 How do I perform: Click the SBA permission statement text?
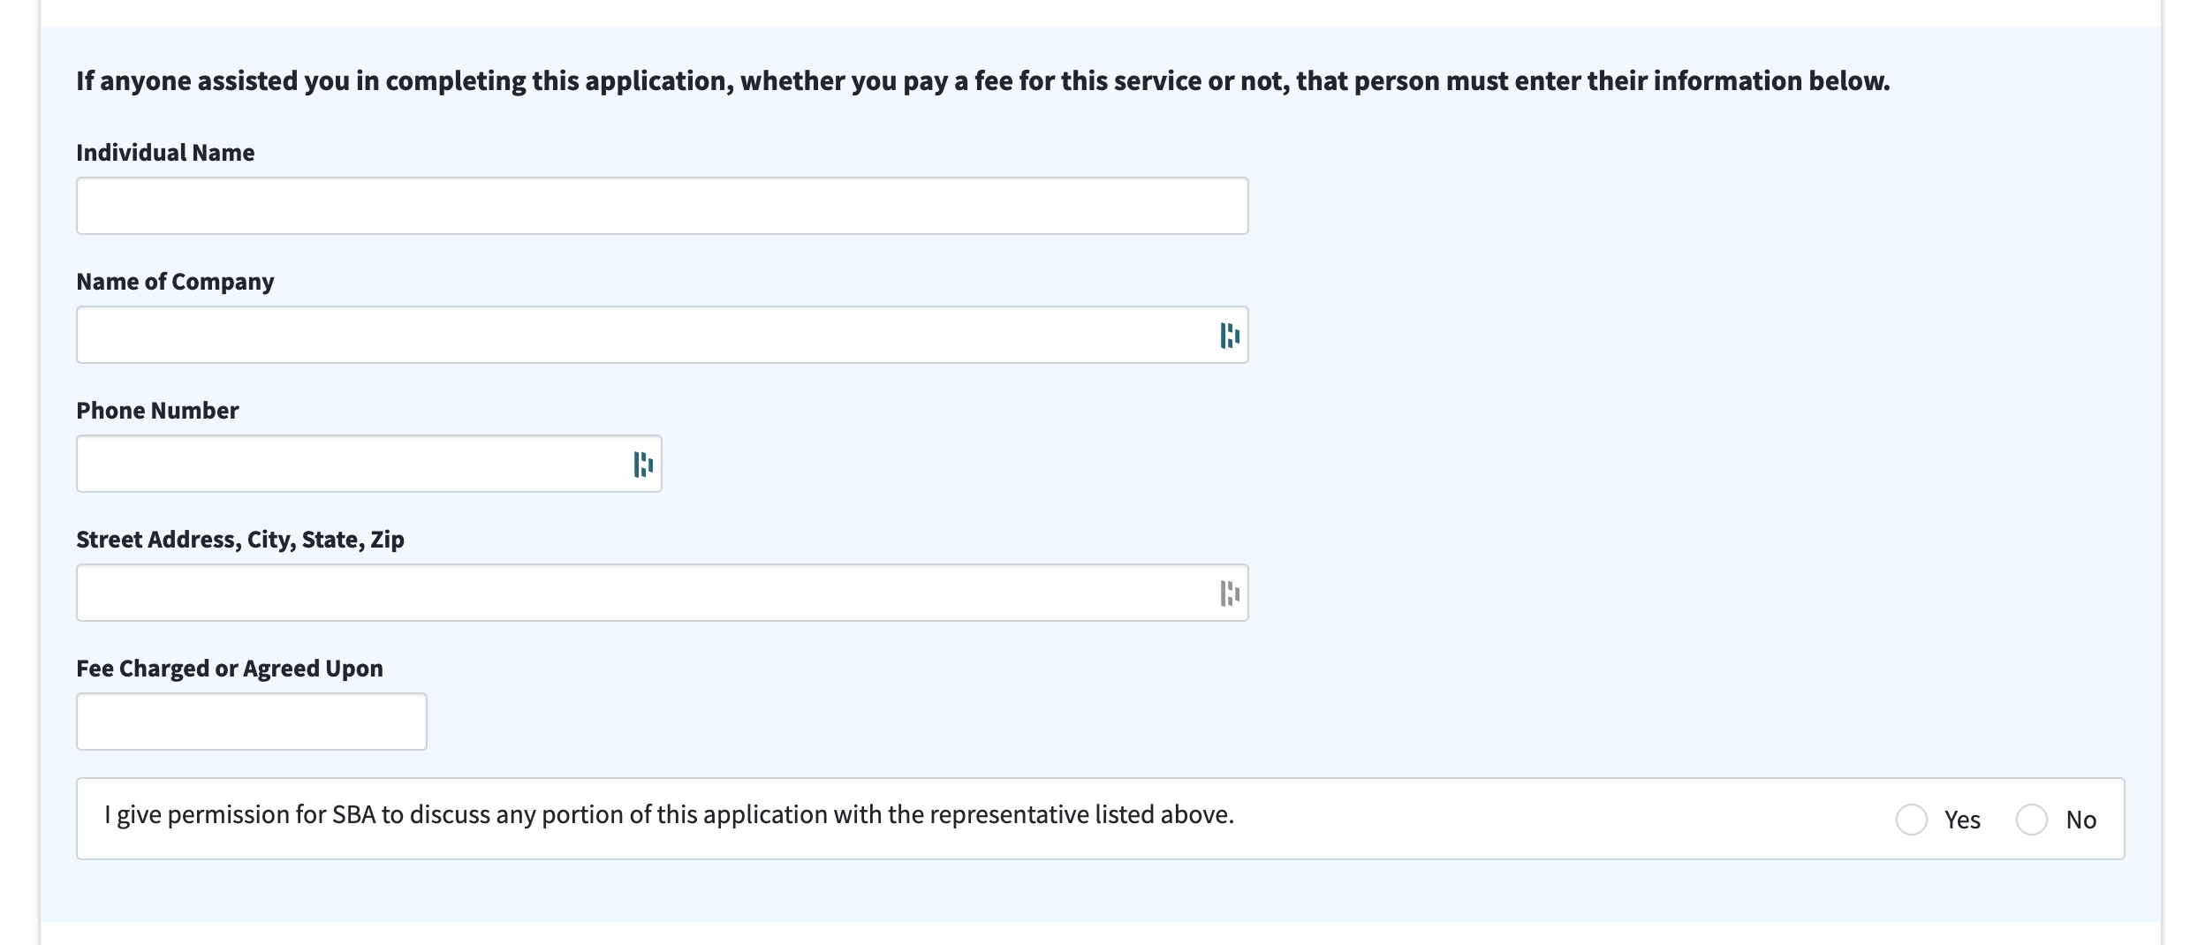(669, 814)
